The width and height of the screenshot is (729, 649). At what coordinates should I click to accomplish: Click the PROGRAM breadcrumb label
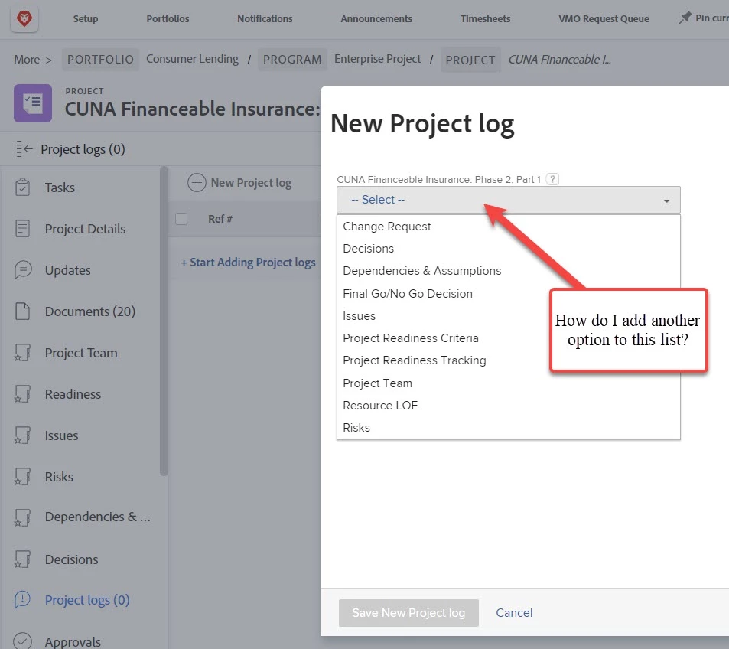click(x=292, y=60)
